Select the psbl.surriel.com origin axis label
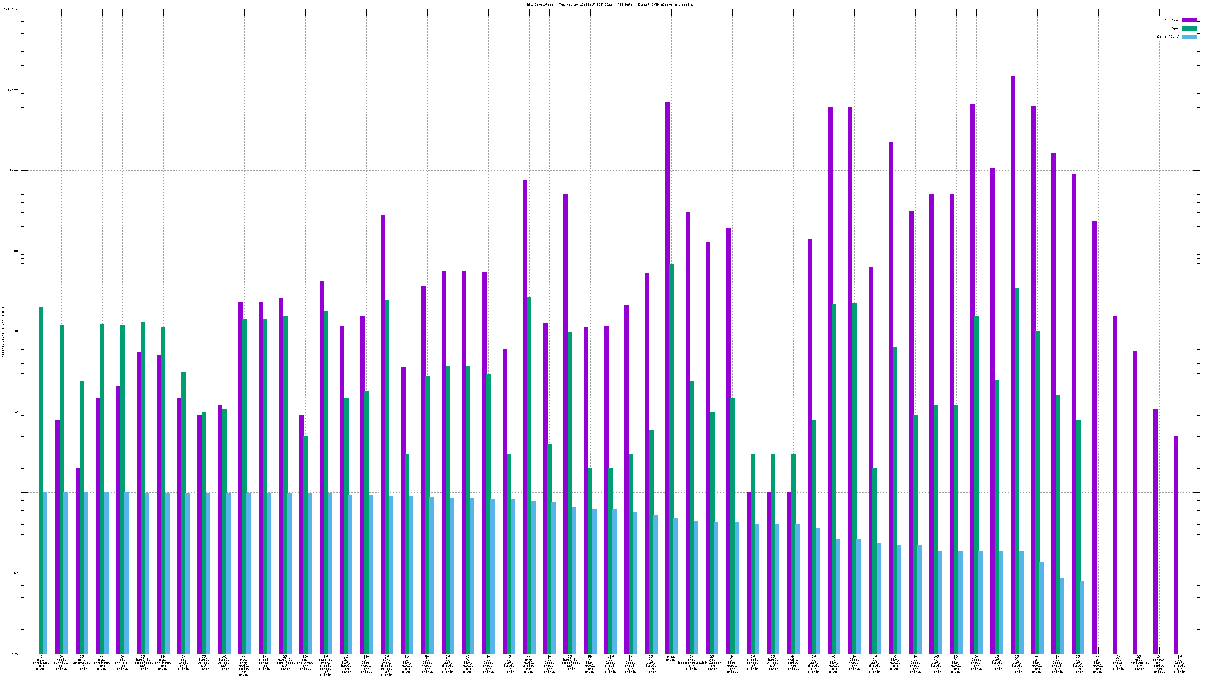The image size is (1206, 678). (x=61, y=663)
